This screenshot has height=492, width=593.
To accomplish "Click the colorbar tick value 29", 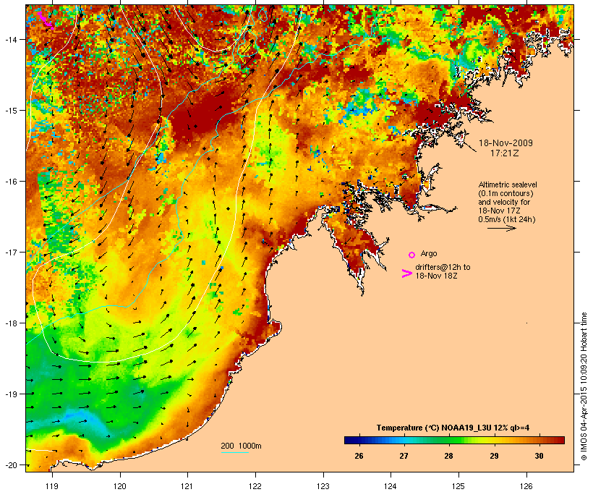I will (x=494, y=456).
